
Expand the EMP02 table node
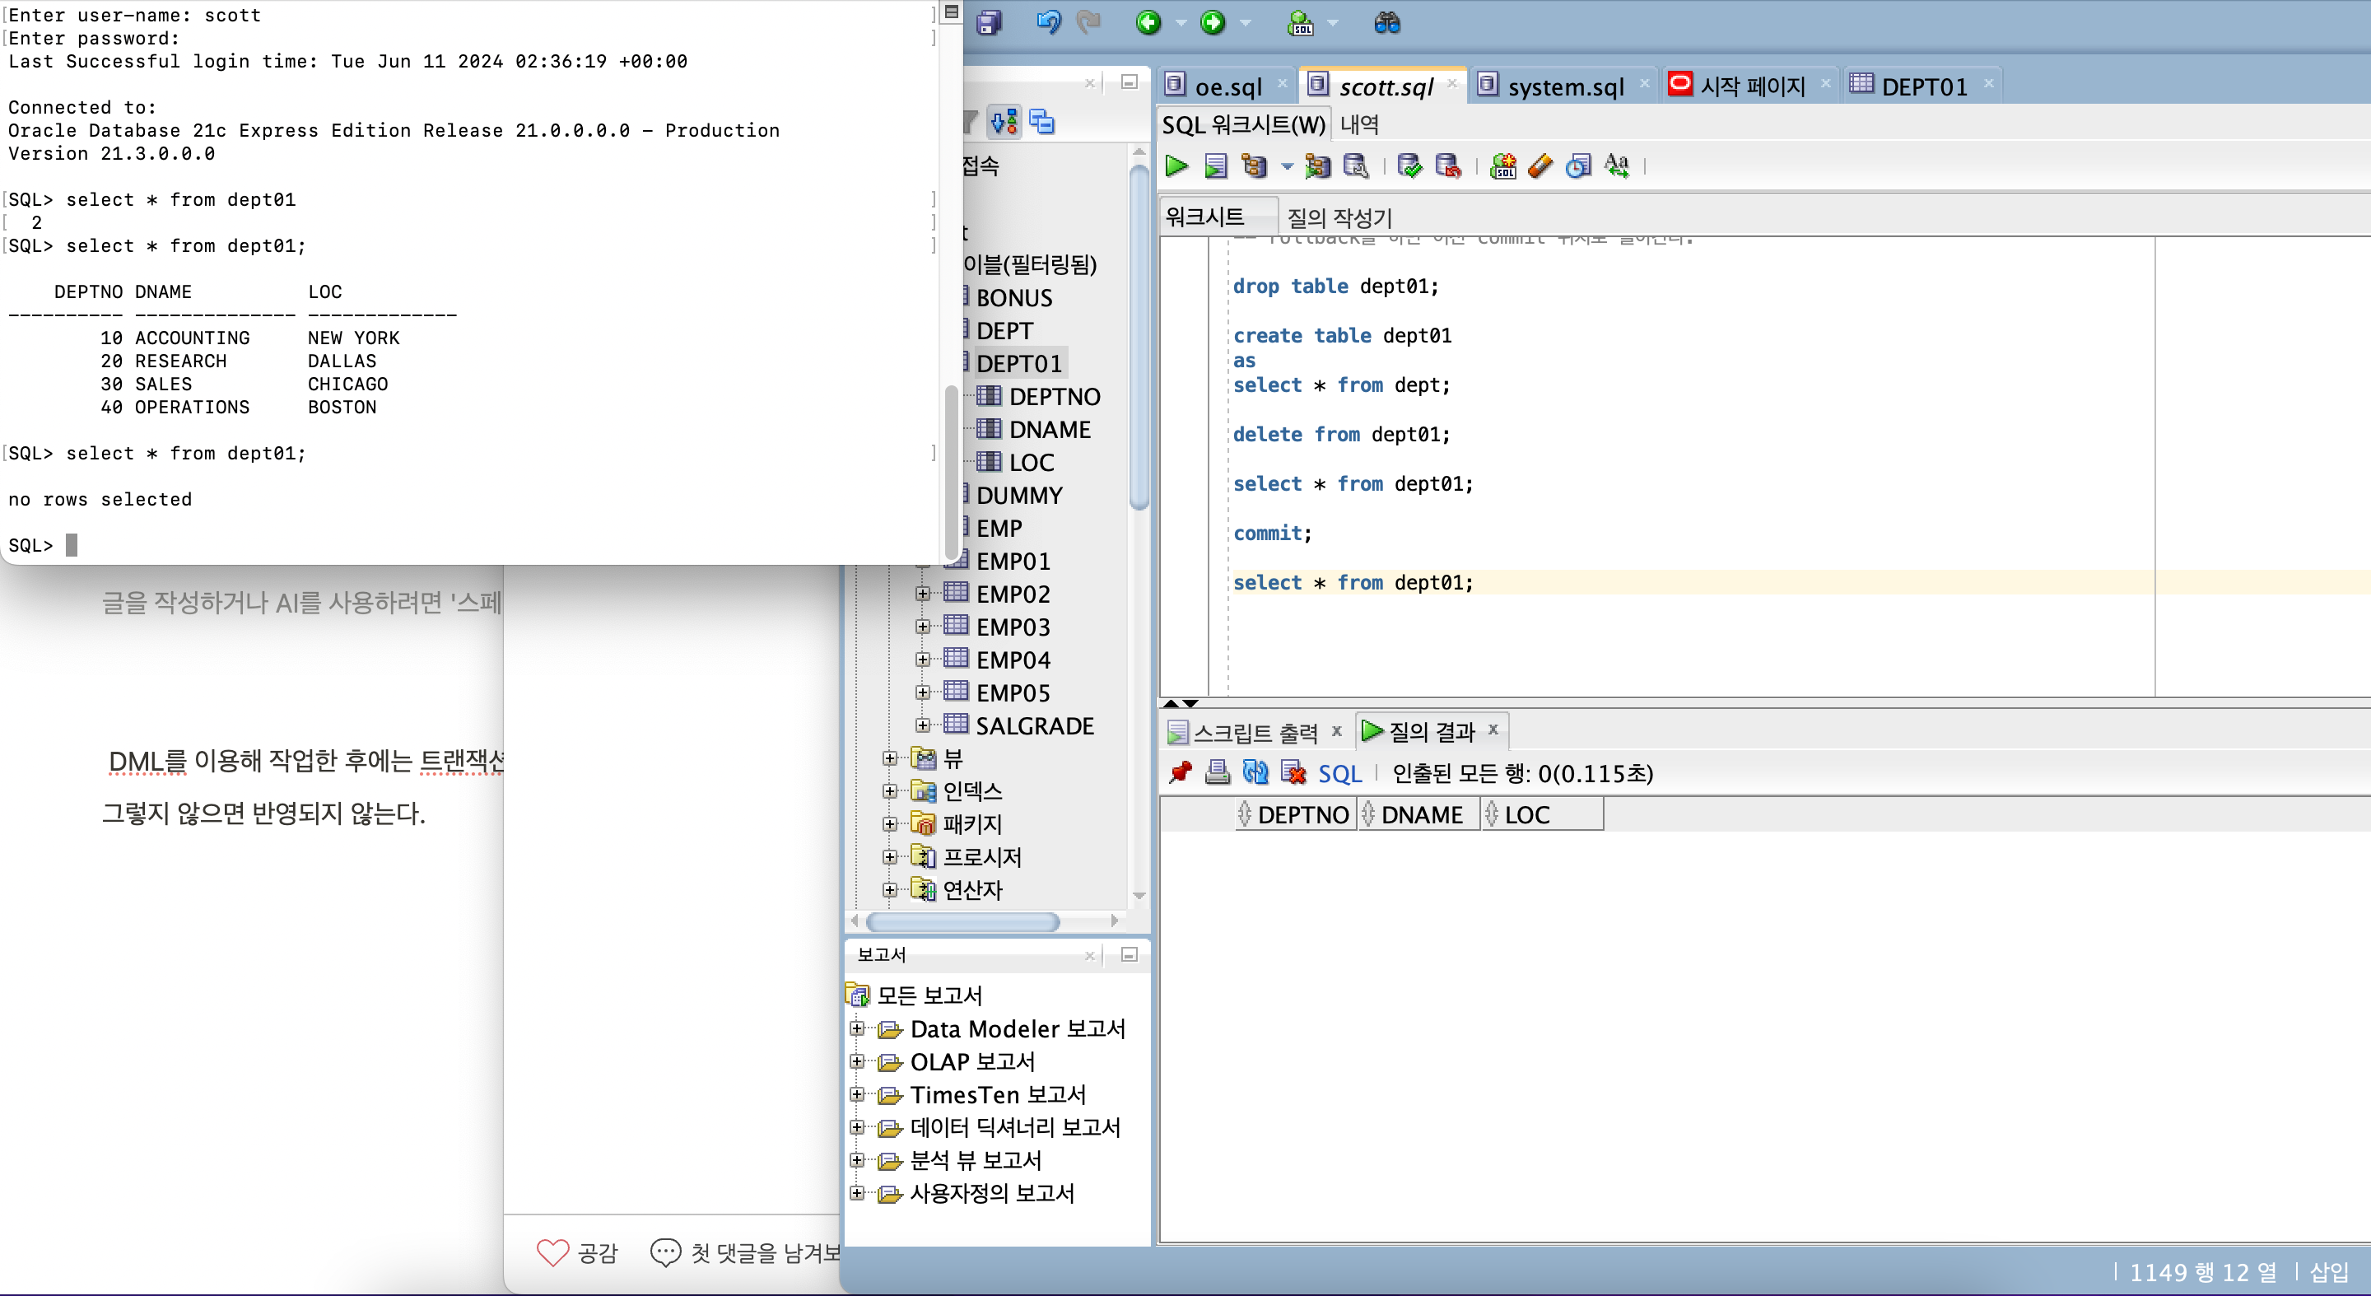922,594
